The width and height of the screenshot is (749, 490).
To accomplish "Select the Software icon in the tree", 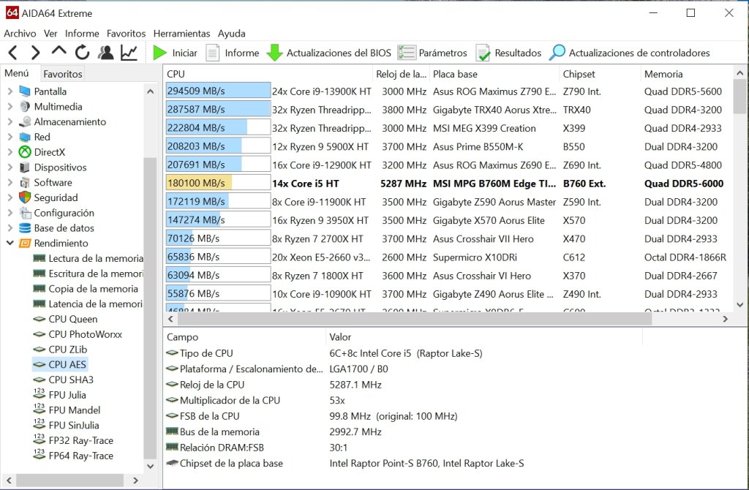I will click(x=25, y=182).
